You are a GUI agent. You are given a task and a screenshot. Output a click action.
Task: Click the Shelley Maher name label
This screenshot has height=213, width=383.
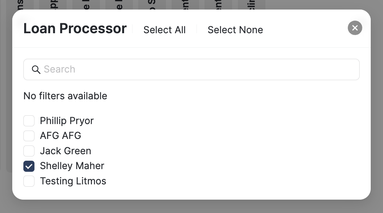pos(72,166)
